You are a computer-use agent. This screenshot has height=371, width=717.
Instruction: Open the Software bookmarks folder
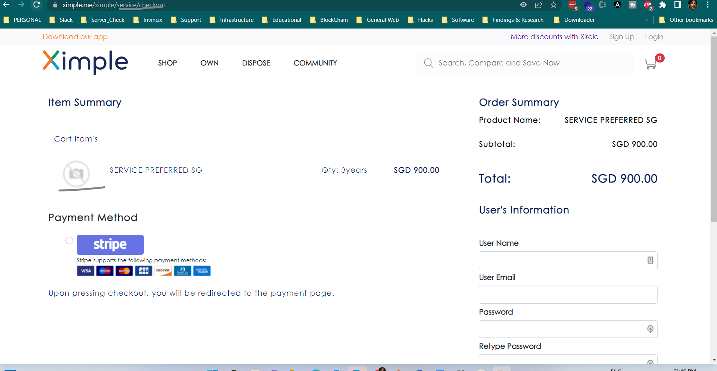click(x=458, y=20)
